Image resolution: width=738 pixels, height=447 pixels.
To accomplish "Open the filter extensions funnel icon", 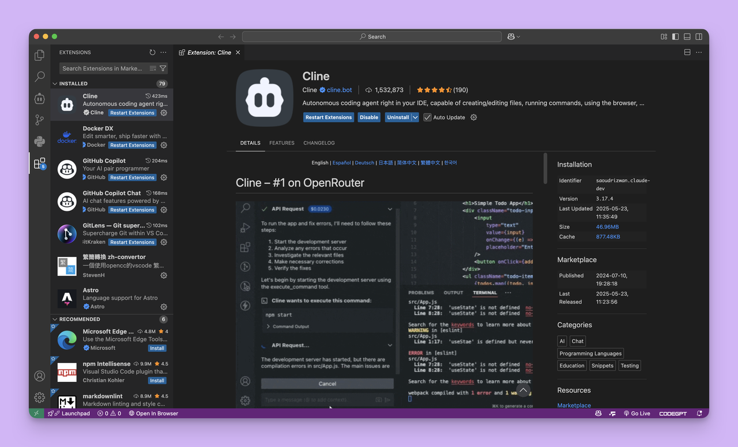I will click(163, 69).
